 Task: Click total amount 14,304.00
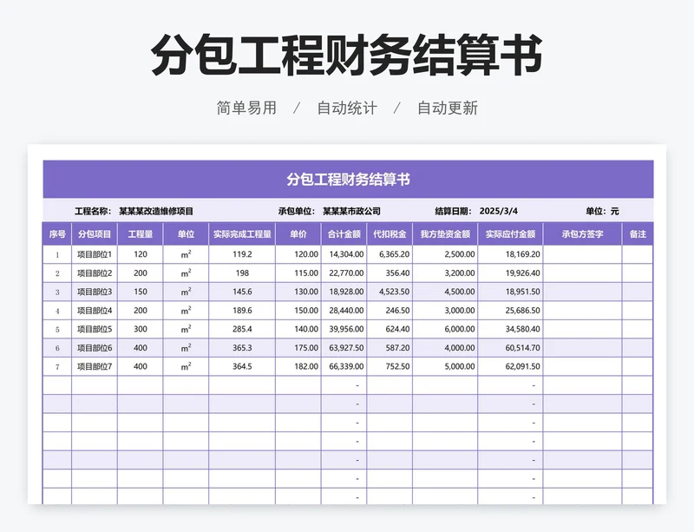pos(346,254)
